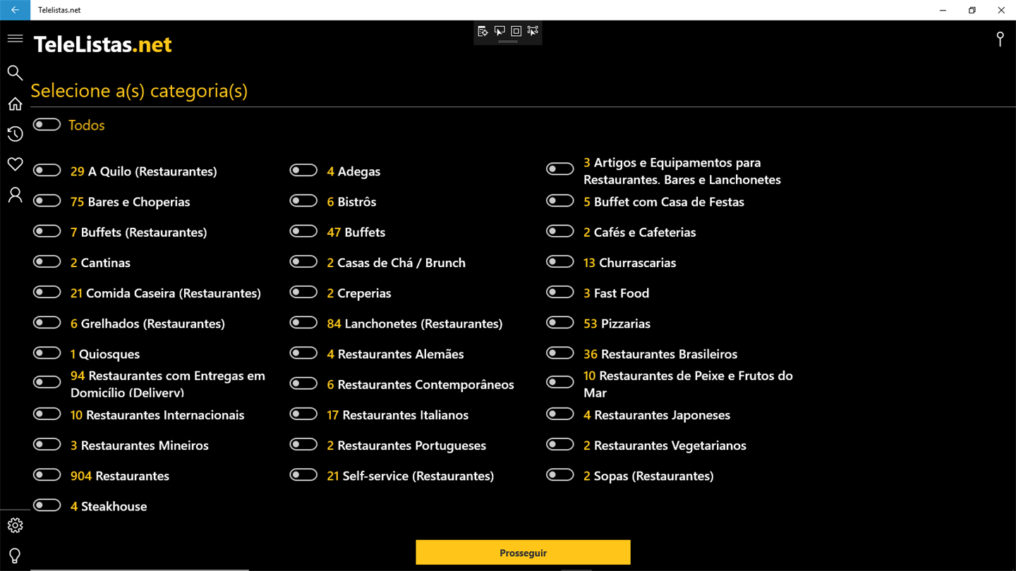Click the Selecione a(s) categoria(s) heading
This screenshot has width=1016, height=571.
pos(139,91)
